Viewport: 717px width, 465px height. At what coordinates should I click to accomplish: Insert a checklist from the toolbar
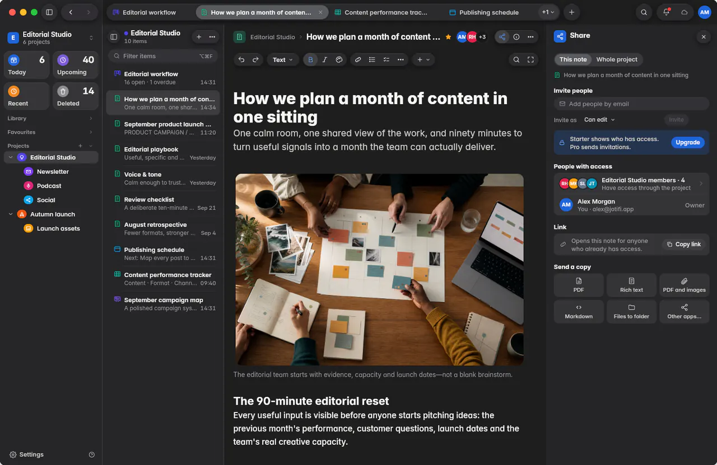[x=386, y=60]
